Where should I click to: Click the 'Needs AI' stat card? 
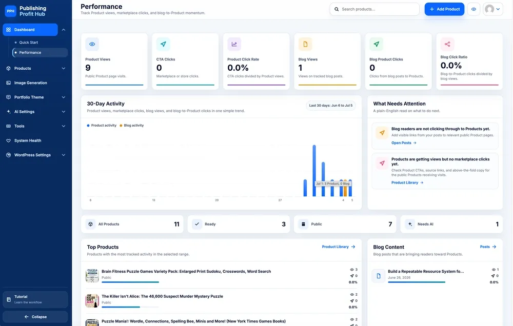451,224
